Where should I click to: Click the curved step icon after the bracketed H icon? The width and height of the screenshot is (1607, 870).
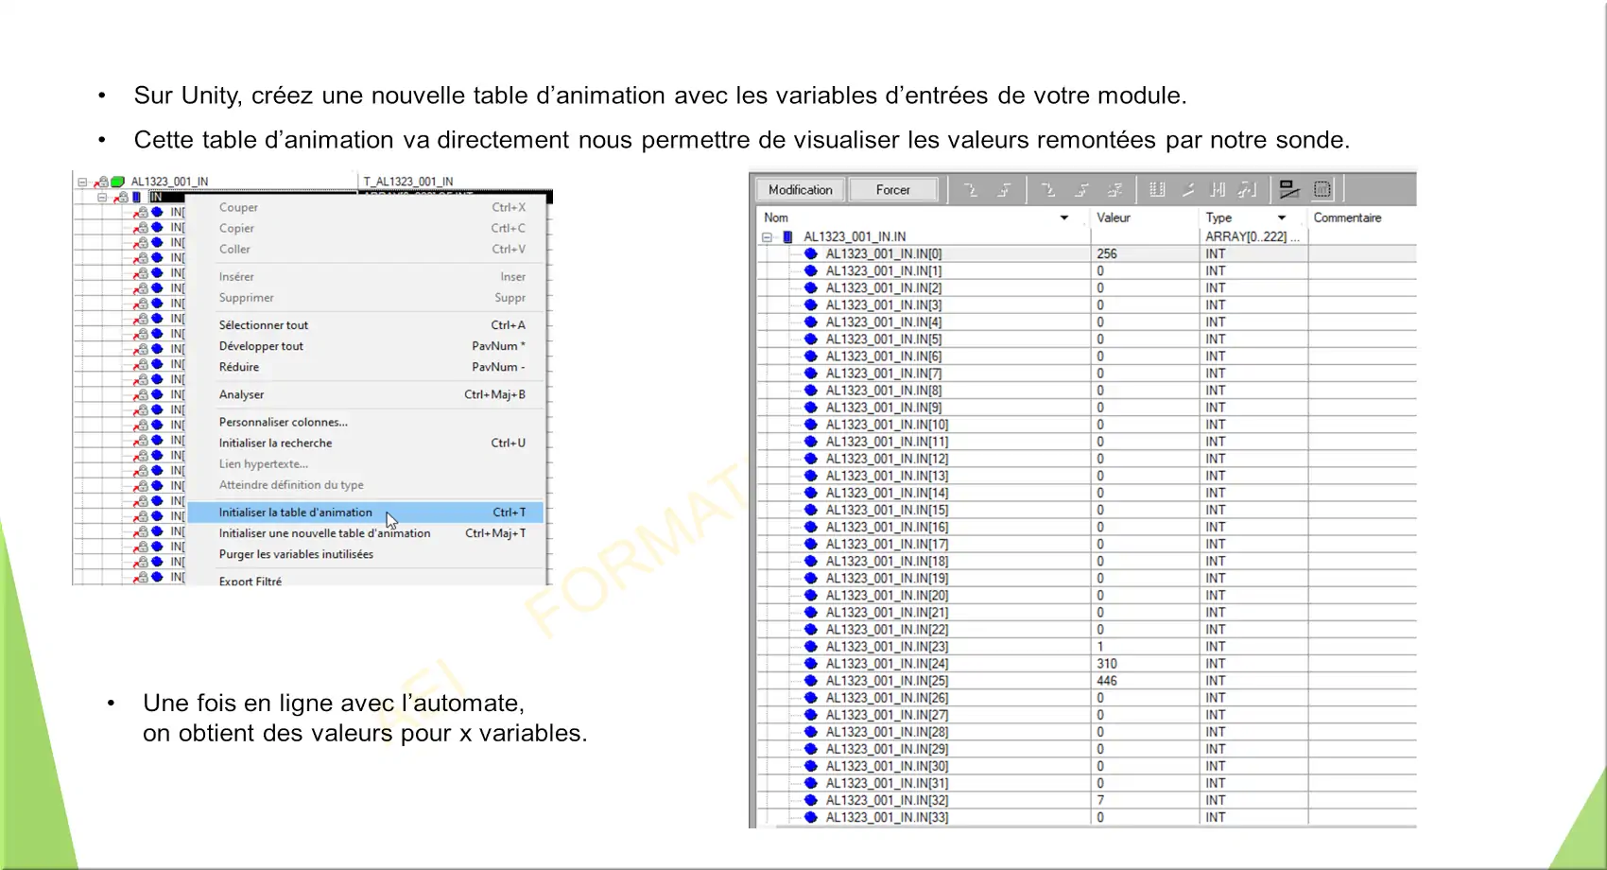click(1248, 190)
